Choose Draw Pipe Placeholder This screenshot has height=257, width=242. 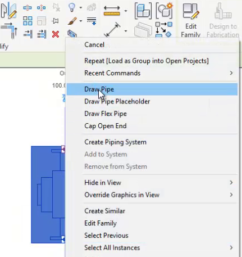(x=152, y=101)
